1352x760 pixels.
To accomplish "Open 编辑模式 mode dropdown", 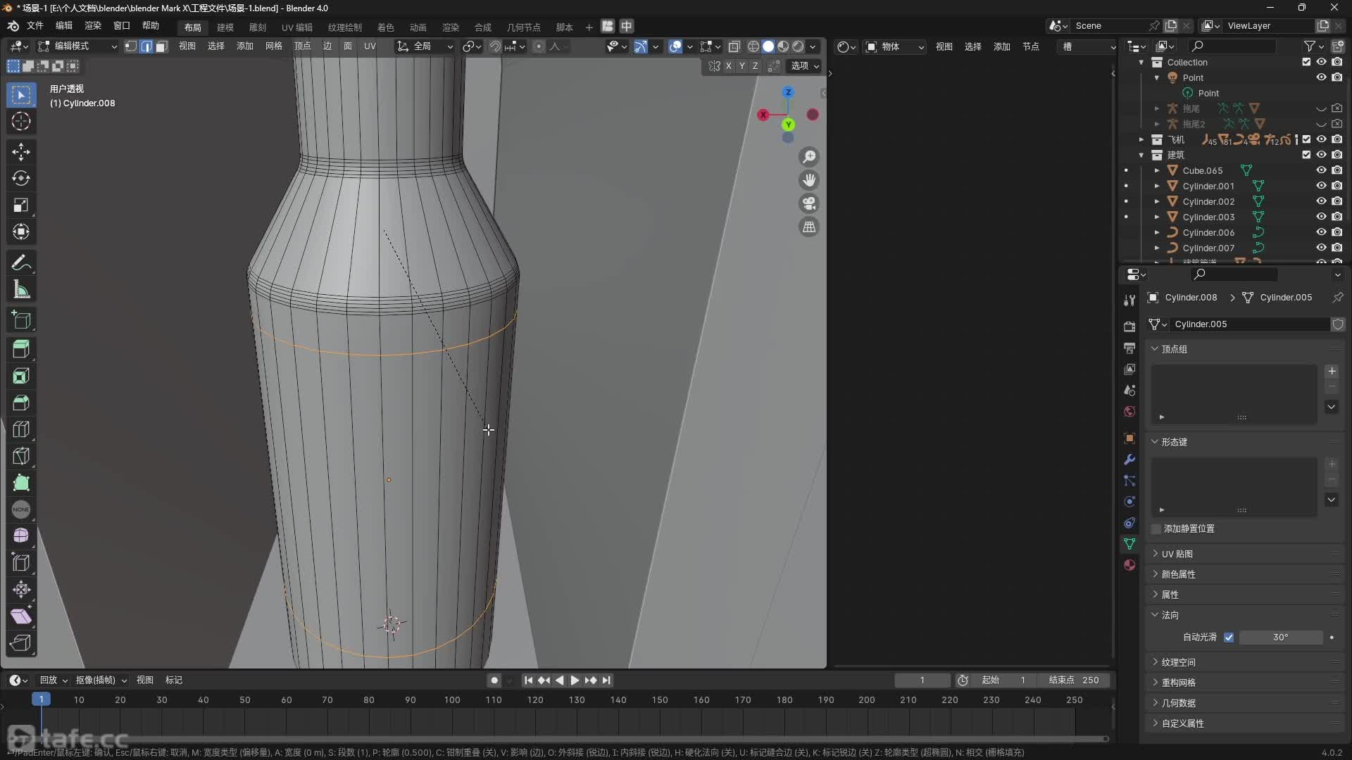I will pyautogui.click(x=77, y=46).
